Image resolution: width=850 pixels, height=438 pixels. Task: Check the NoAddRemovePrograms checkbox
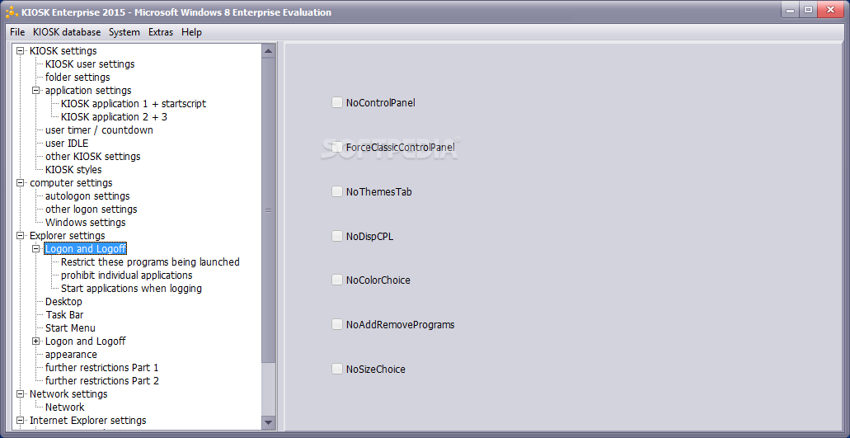point(336,325)
